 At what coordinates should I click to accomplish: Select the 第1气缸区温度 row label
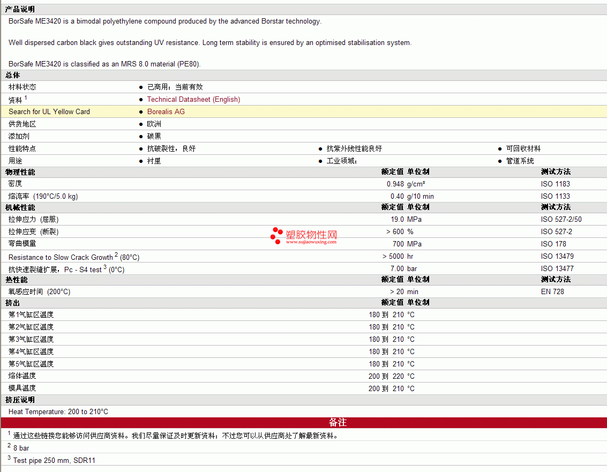pyautogui.click(x=31, y=315)
